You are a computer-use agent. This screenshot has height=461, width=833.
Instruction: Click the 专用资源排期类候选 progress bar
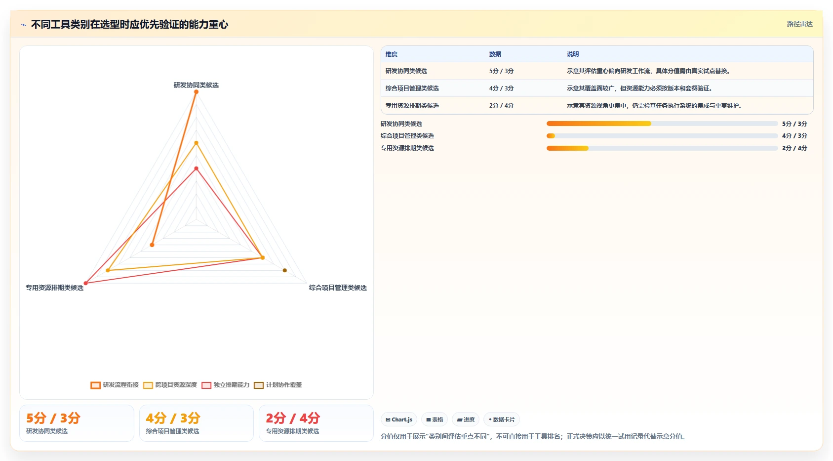[x=662, y=148]
